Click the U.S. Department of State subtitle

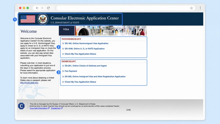65,23
